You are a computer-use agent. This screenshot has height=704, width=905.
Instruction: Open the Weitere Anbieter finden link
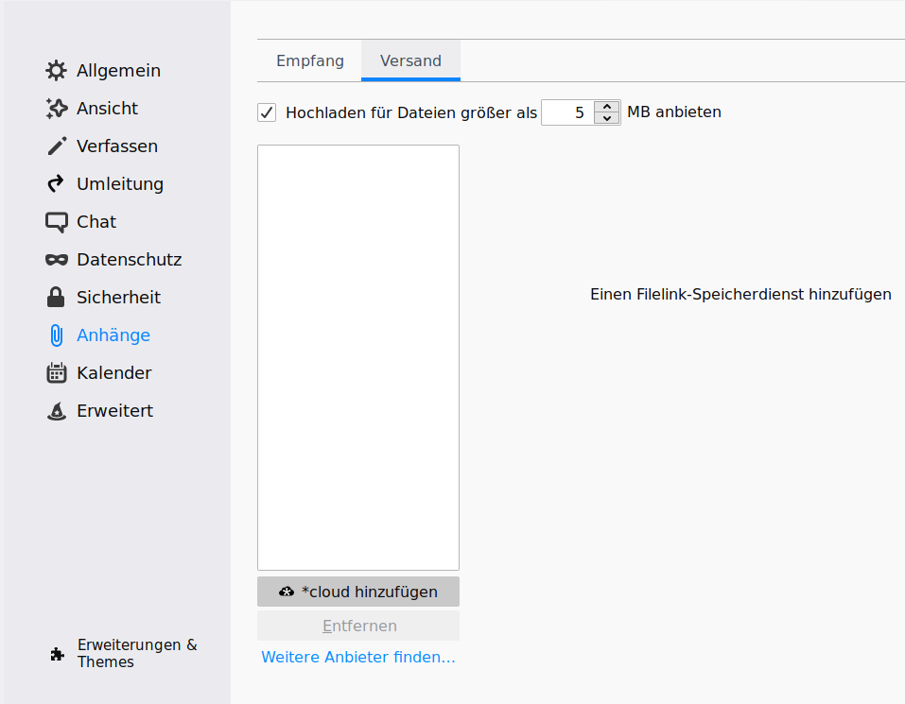(x=358, y=658)
